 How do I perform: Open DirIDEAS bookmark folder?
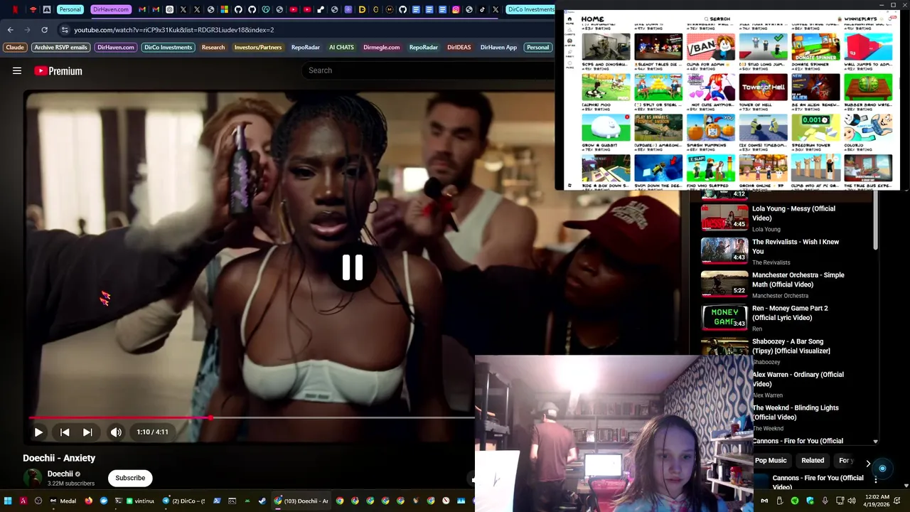coord(459,48)
